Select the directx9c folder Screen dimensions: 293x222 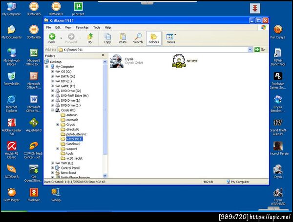(73, 129)
